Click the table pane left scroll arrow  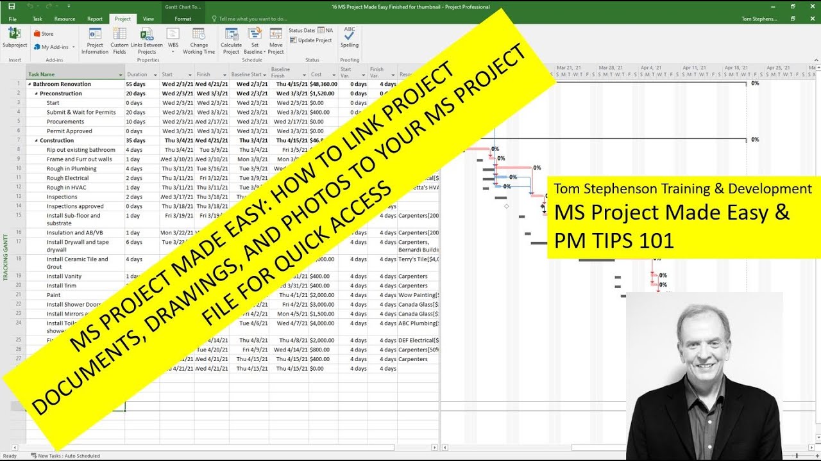[15, 447]
